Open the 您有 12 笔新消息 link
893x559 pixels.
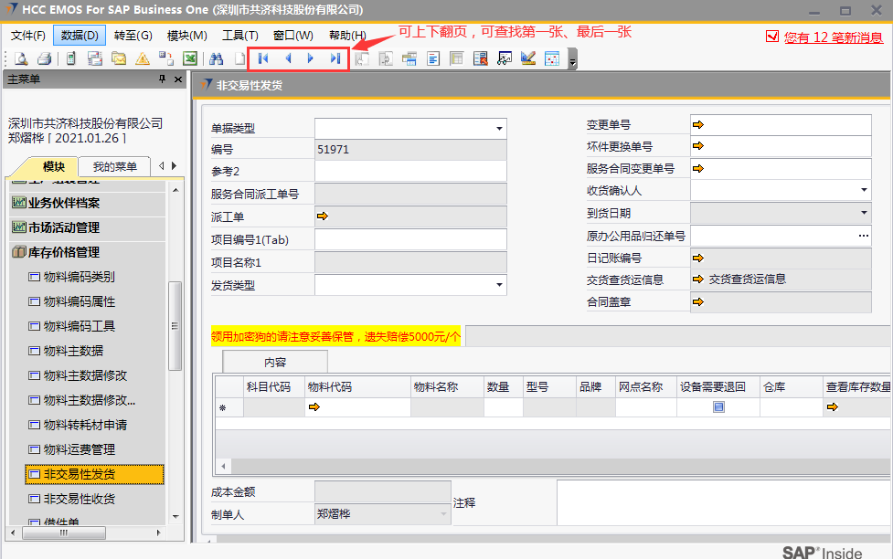[833, 37]
